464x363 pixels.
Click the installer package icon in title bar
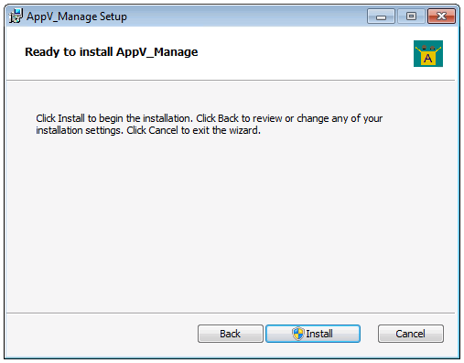coord(16,16)
